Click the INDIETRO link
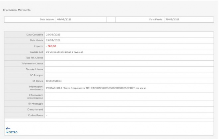The width and height of the screenshot is (219, 139). tap(12, 132)
